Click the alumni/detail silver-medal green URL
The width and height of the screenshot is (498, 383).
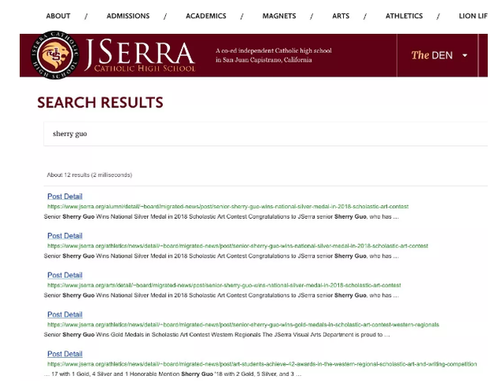[x=228, y=207]
